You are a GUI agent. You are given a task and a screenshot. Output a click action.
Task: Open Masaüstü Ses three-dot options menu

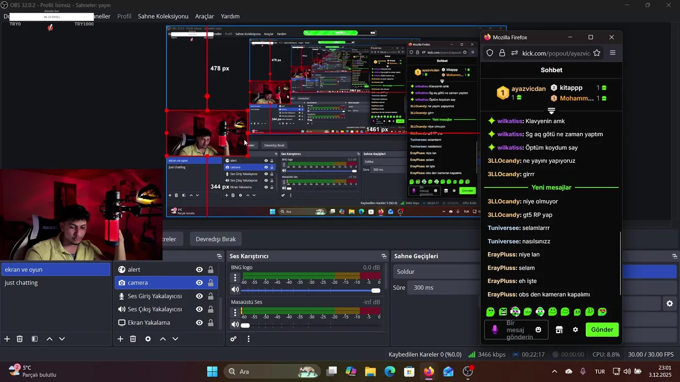pyautogui.click(x=235, y=312)
